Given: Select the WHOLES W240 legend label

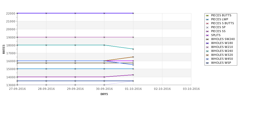Looking at the screenshot, I should (x=222, y=51).
